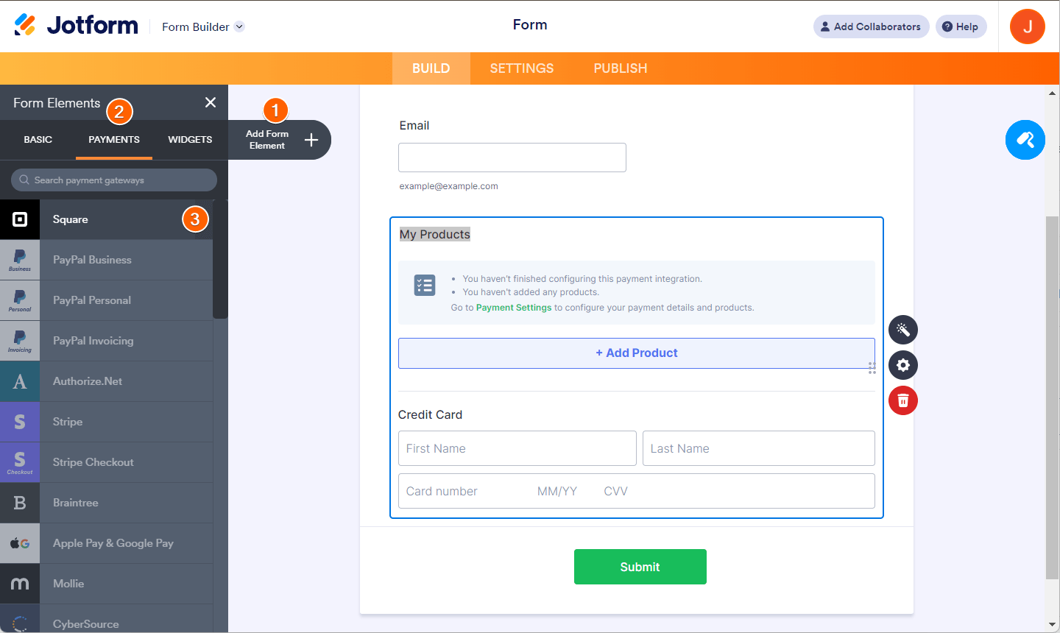Click the Authorize.Net icon
This screenshot has height=633, width=1060.
20,381
